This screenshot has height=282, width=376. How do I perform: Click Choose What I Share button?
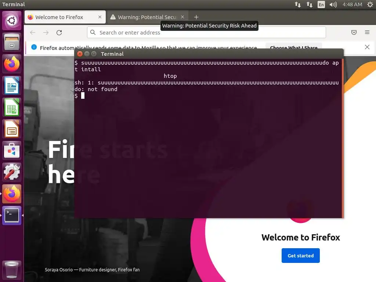[293, 46]
